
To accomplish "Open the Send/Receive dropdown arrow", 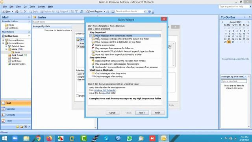I will (x=104, y=11).
